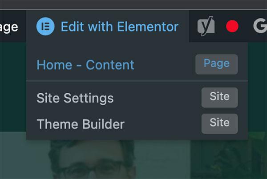Viewport: 267px width, 179px height.
Task: Click the 'Page' badge beside Home - Content
Action: (x=217, y=64)
